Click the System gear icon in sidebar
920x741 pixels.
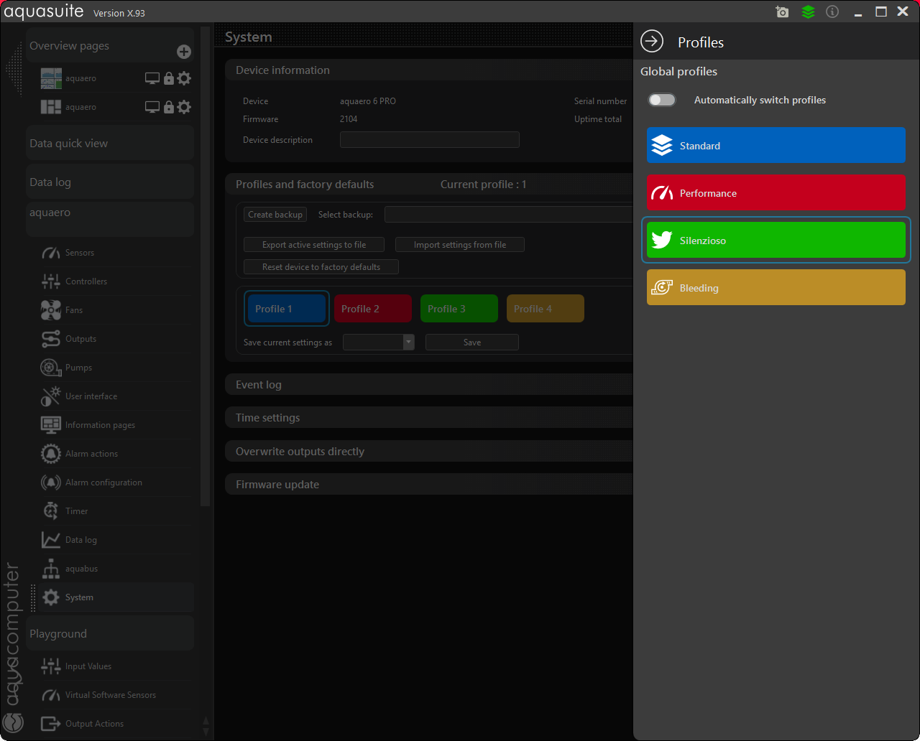[51, 597]
